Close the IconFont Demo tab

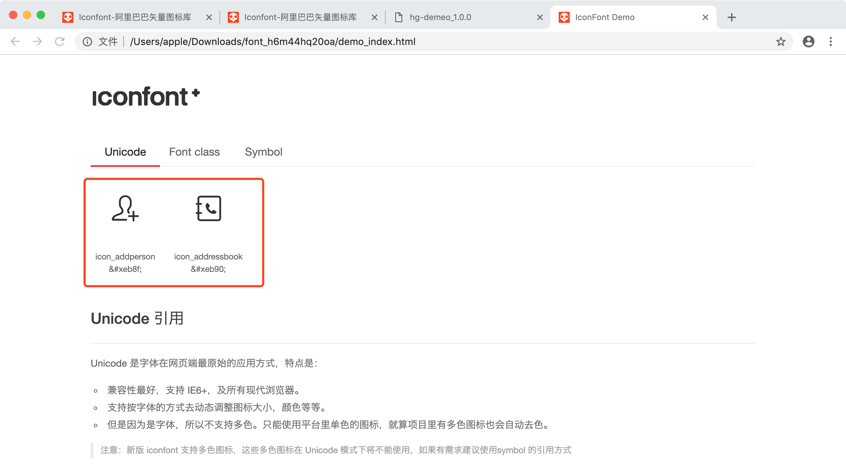click(x=705, y=17)
